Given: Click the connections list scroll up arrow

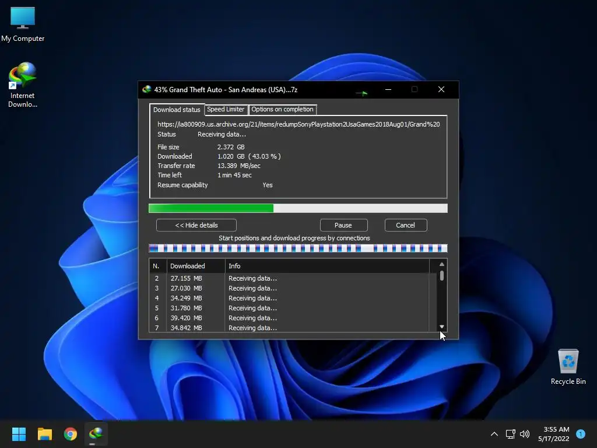Looking at the screenshot, I should pyautogui.click(x=442, y=264).
